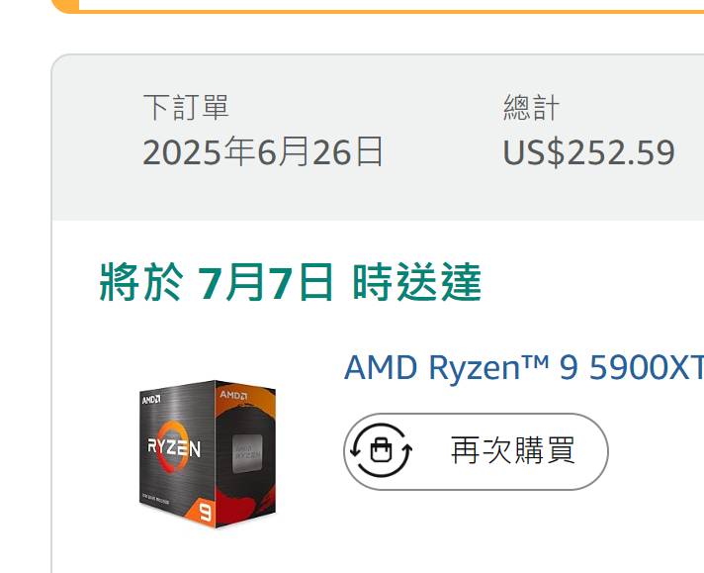Click the 將於 text starting the delivery heading

coord(141,282)
